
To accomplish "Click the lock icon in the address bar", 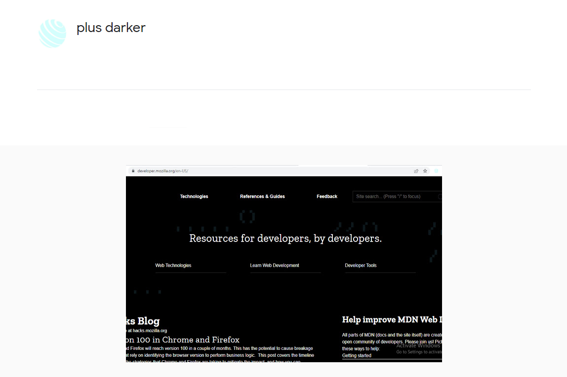I will 133,171.
